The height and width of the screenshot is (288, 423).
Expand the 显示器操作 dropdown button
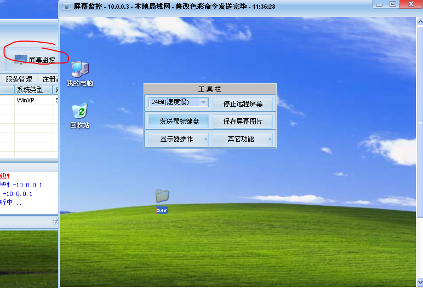coord(178,139)
